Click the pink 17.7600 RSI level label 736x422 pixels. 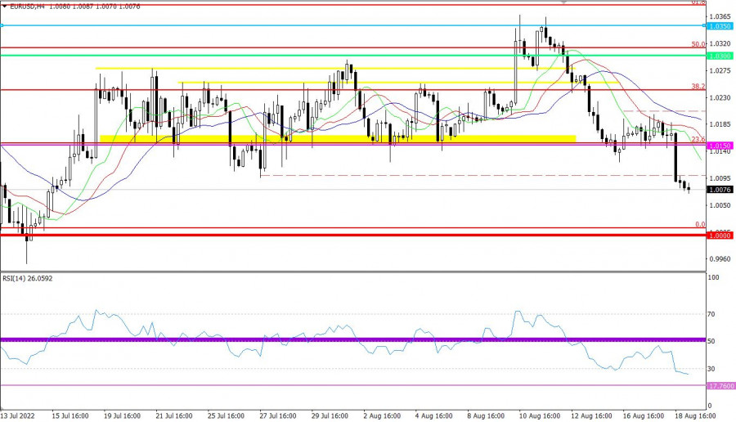click(x=720, y=385)
